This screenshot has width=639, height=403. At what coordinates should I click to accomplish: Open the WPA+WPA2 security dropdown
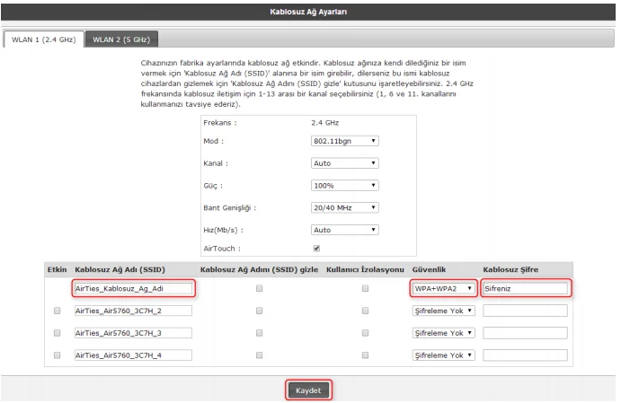coord(443,289)
